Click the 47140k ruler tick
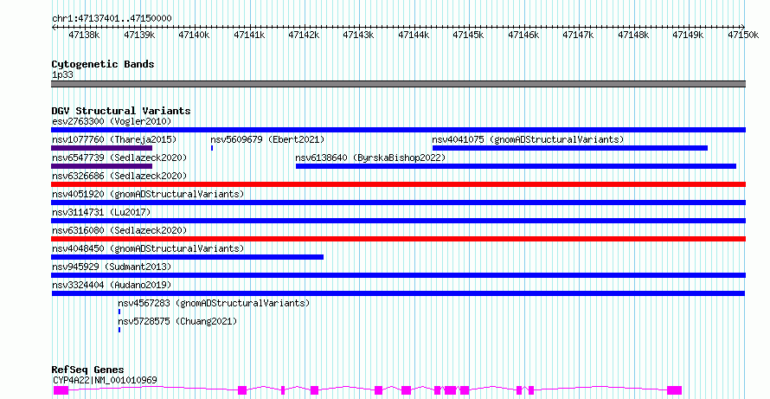 point(194,35)
